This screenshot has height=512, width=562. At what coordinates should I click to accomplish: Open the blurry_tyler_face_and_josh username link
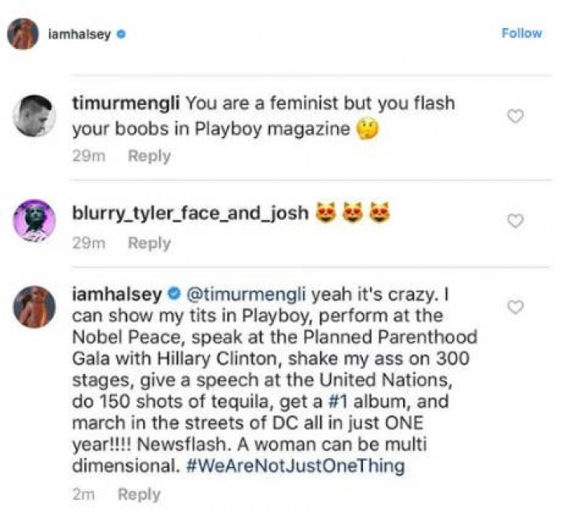click(189, 215)
